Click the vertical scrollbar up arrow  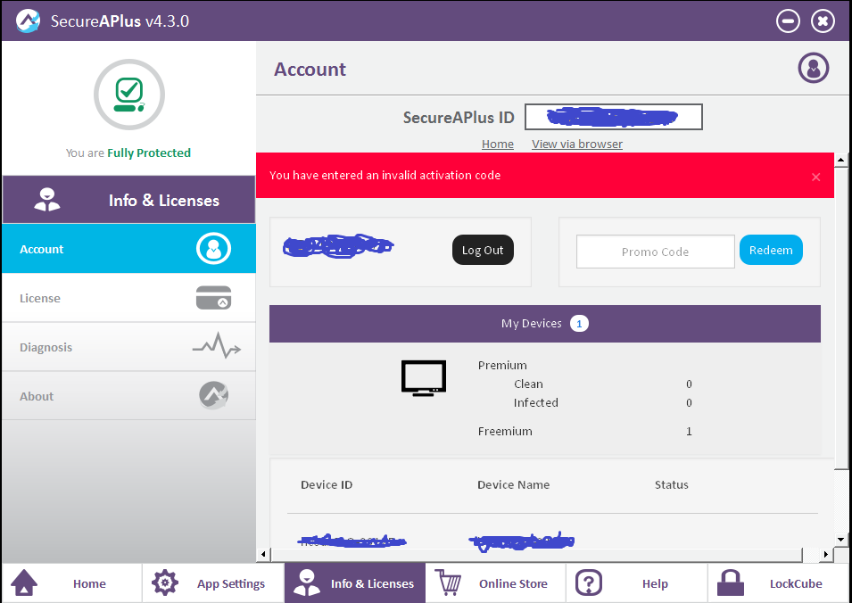tap(840, 161)
